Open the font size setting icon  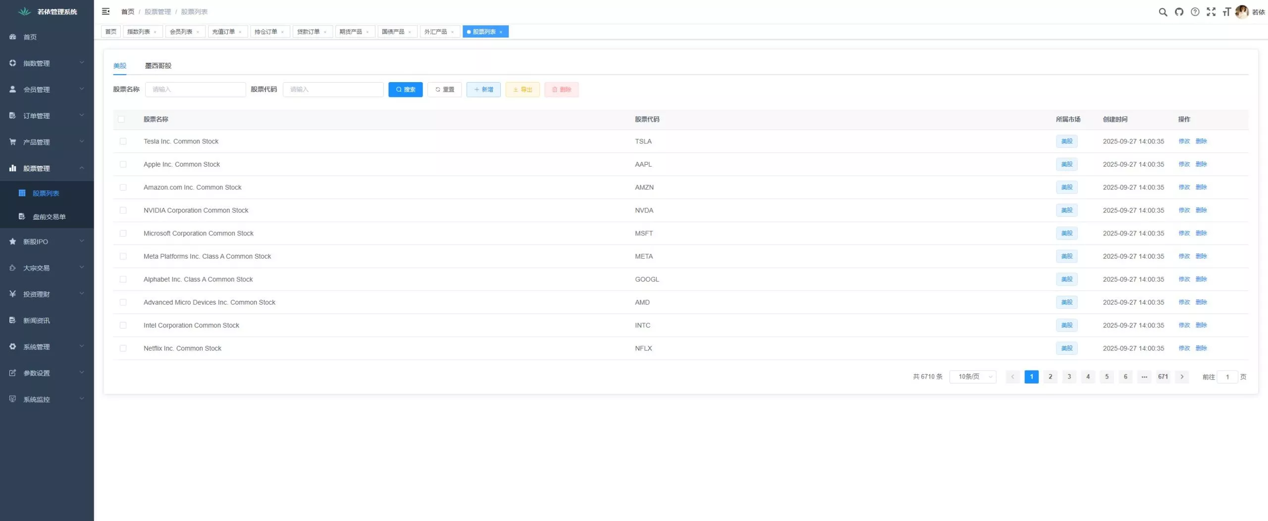point(1226,12)
